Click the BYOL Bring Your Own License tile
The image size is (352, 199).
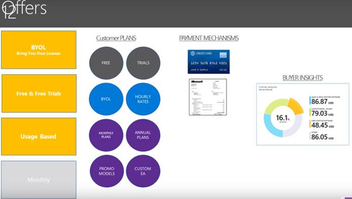click(x=39, y=50)
